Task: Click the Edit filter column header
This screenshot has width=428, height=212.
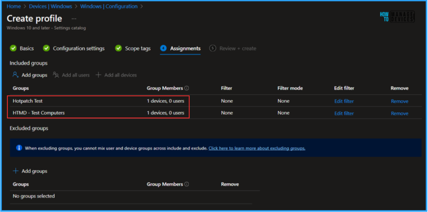Action: pos(344,88)
